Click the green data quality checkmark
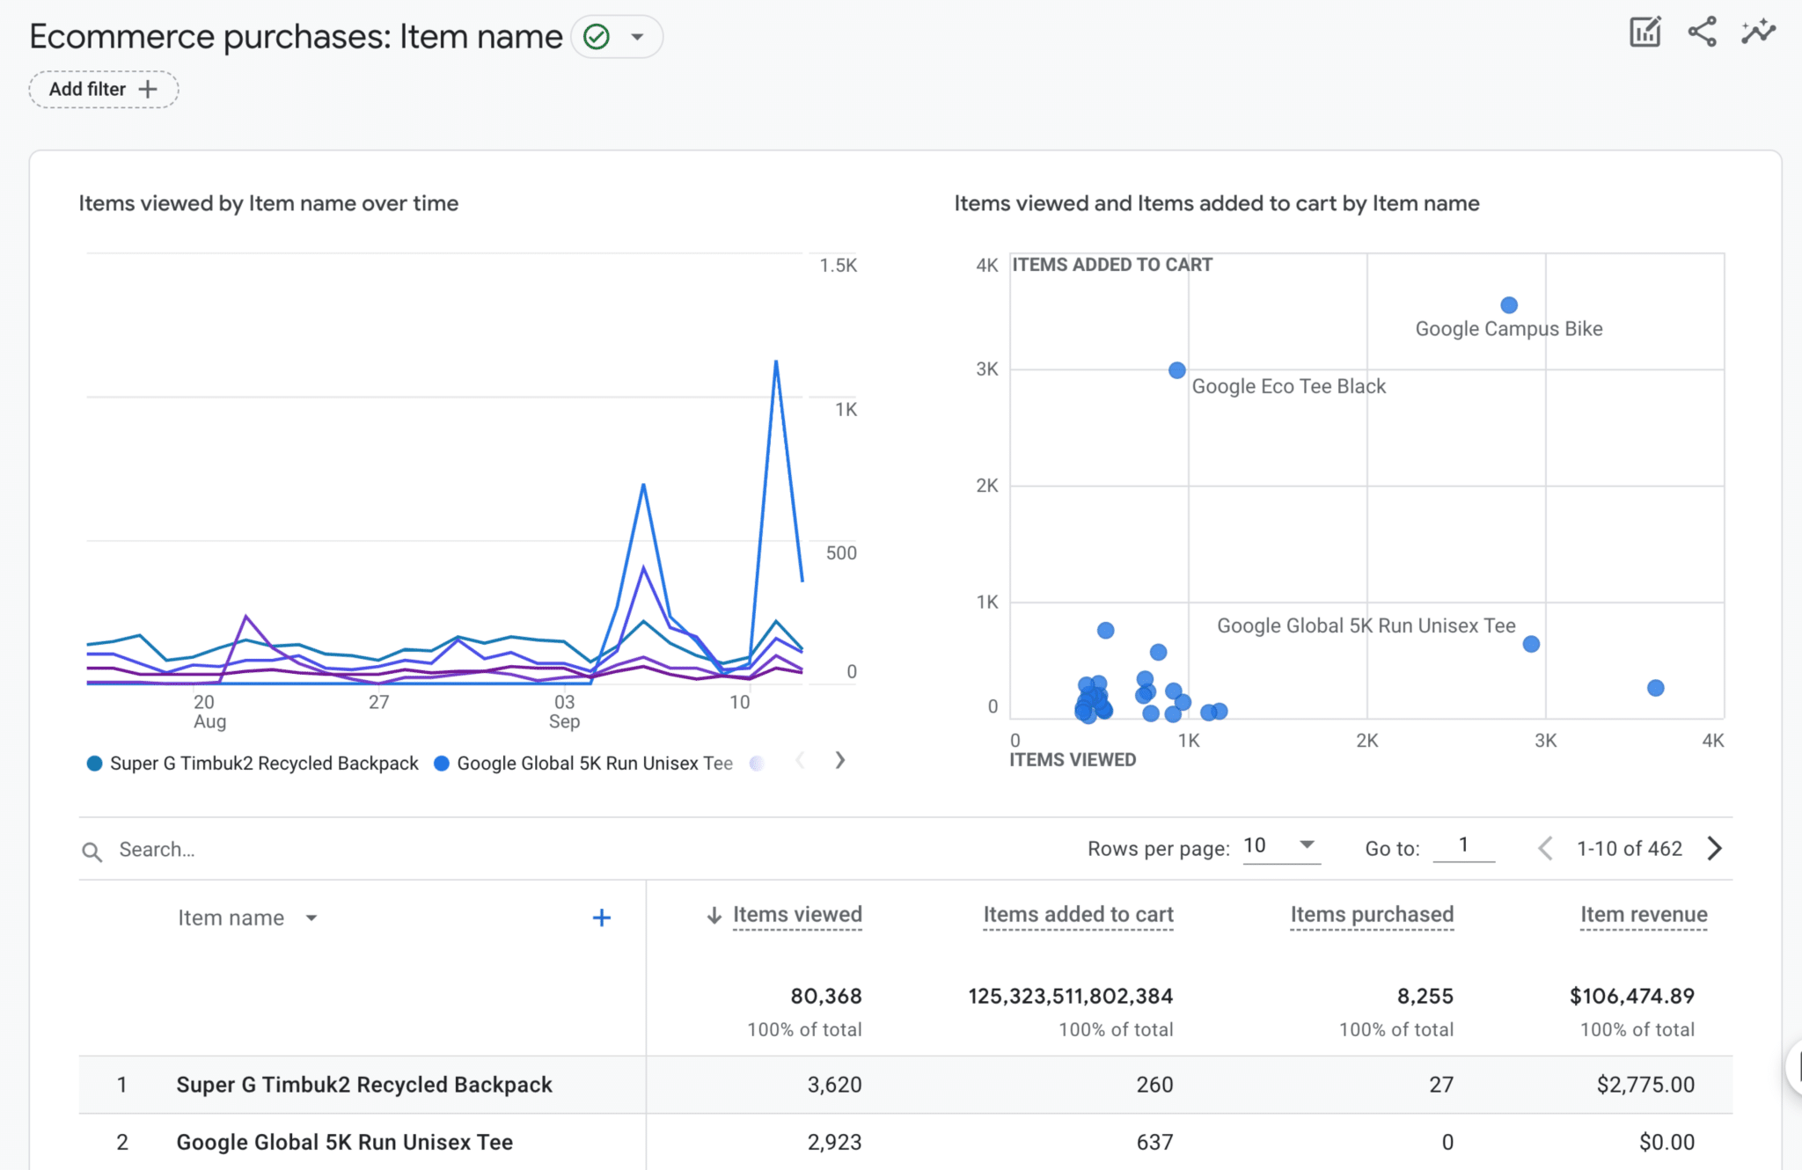Viewport: 1802px width, 1170px height. pos(597,36)
